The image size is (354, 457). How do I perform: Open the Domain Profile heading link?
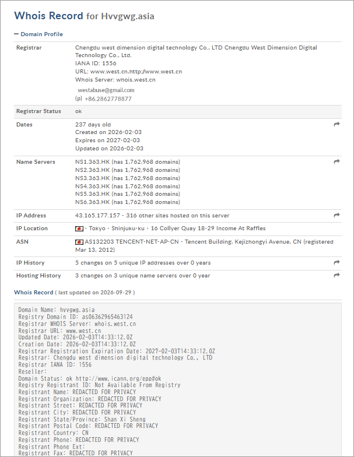coord(42,34)
